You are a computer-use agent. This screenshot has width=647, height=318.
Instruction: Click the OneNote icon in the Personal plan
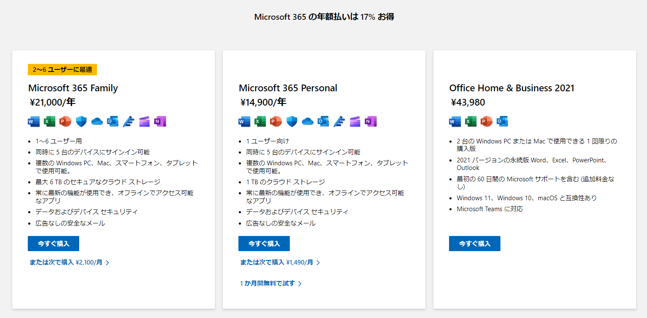pyautogui.click(x=371, y=122)
